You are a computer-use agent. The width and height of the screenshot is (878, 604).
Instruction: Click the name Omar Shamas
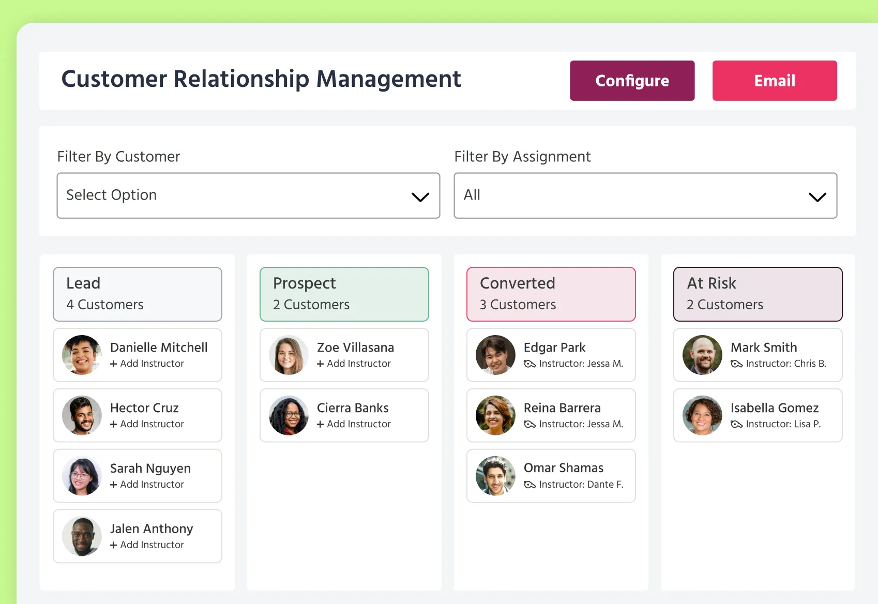[563, 468]
